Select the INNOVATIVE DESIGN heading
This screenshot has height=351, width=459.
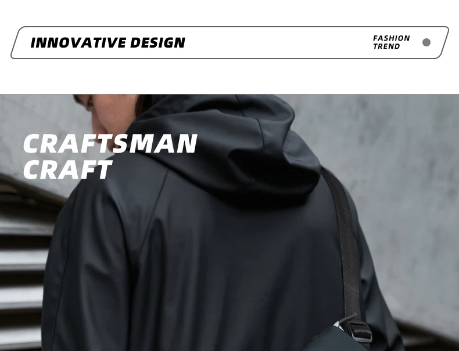(x=107, y=43)
